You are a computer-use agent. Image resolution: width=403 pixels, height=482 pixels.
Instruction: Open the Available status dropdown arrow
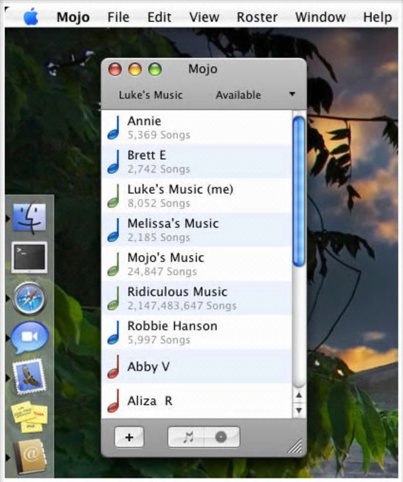coord(292,94)
